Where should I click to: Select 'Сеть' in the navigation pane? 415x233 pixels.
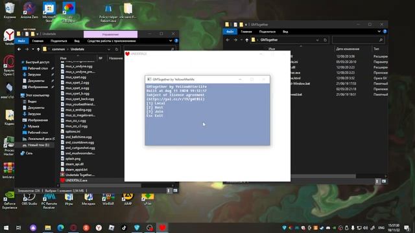pyautogui.click(x=29, y=153)
